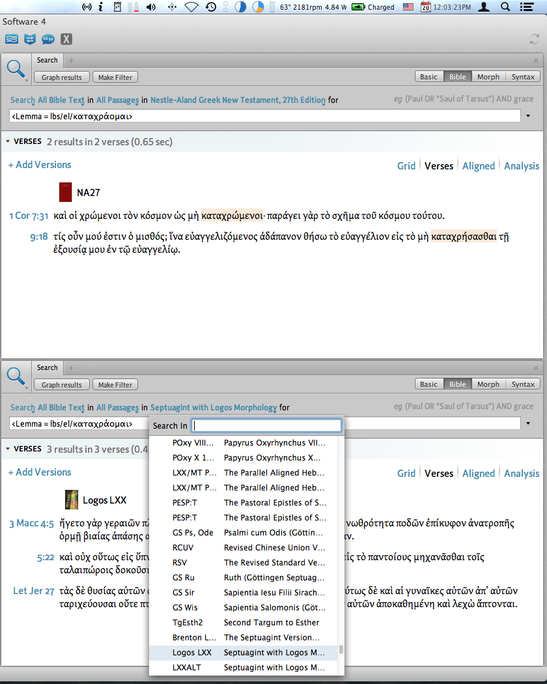The image size is (547, 684).
Task: Click the volume icon in the menu bar
Action: tap(151, 7)
